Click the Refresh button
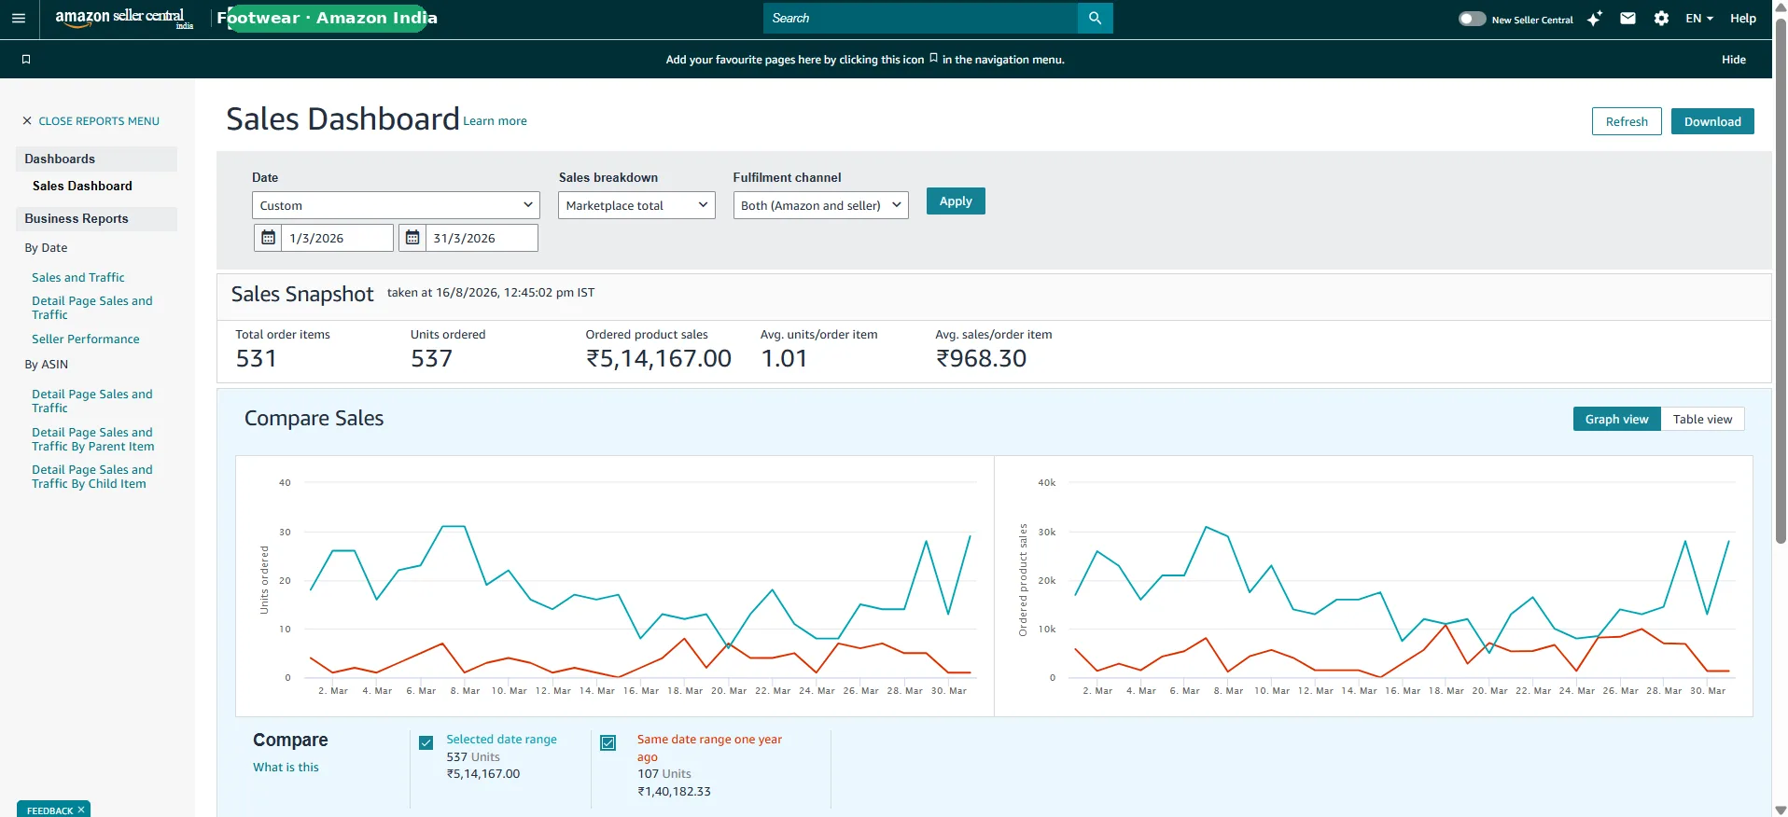1788x817 pixels. [x=1627, y=121]
